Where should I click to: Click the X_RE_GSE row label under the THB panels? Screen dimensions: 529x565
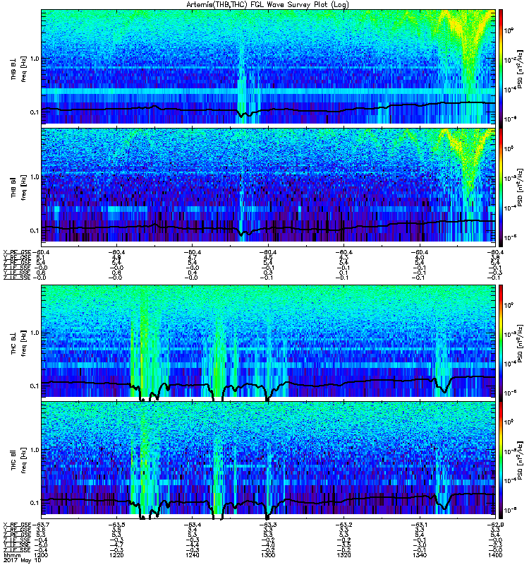[x=17, y=252]
